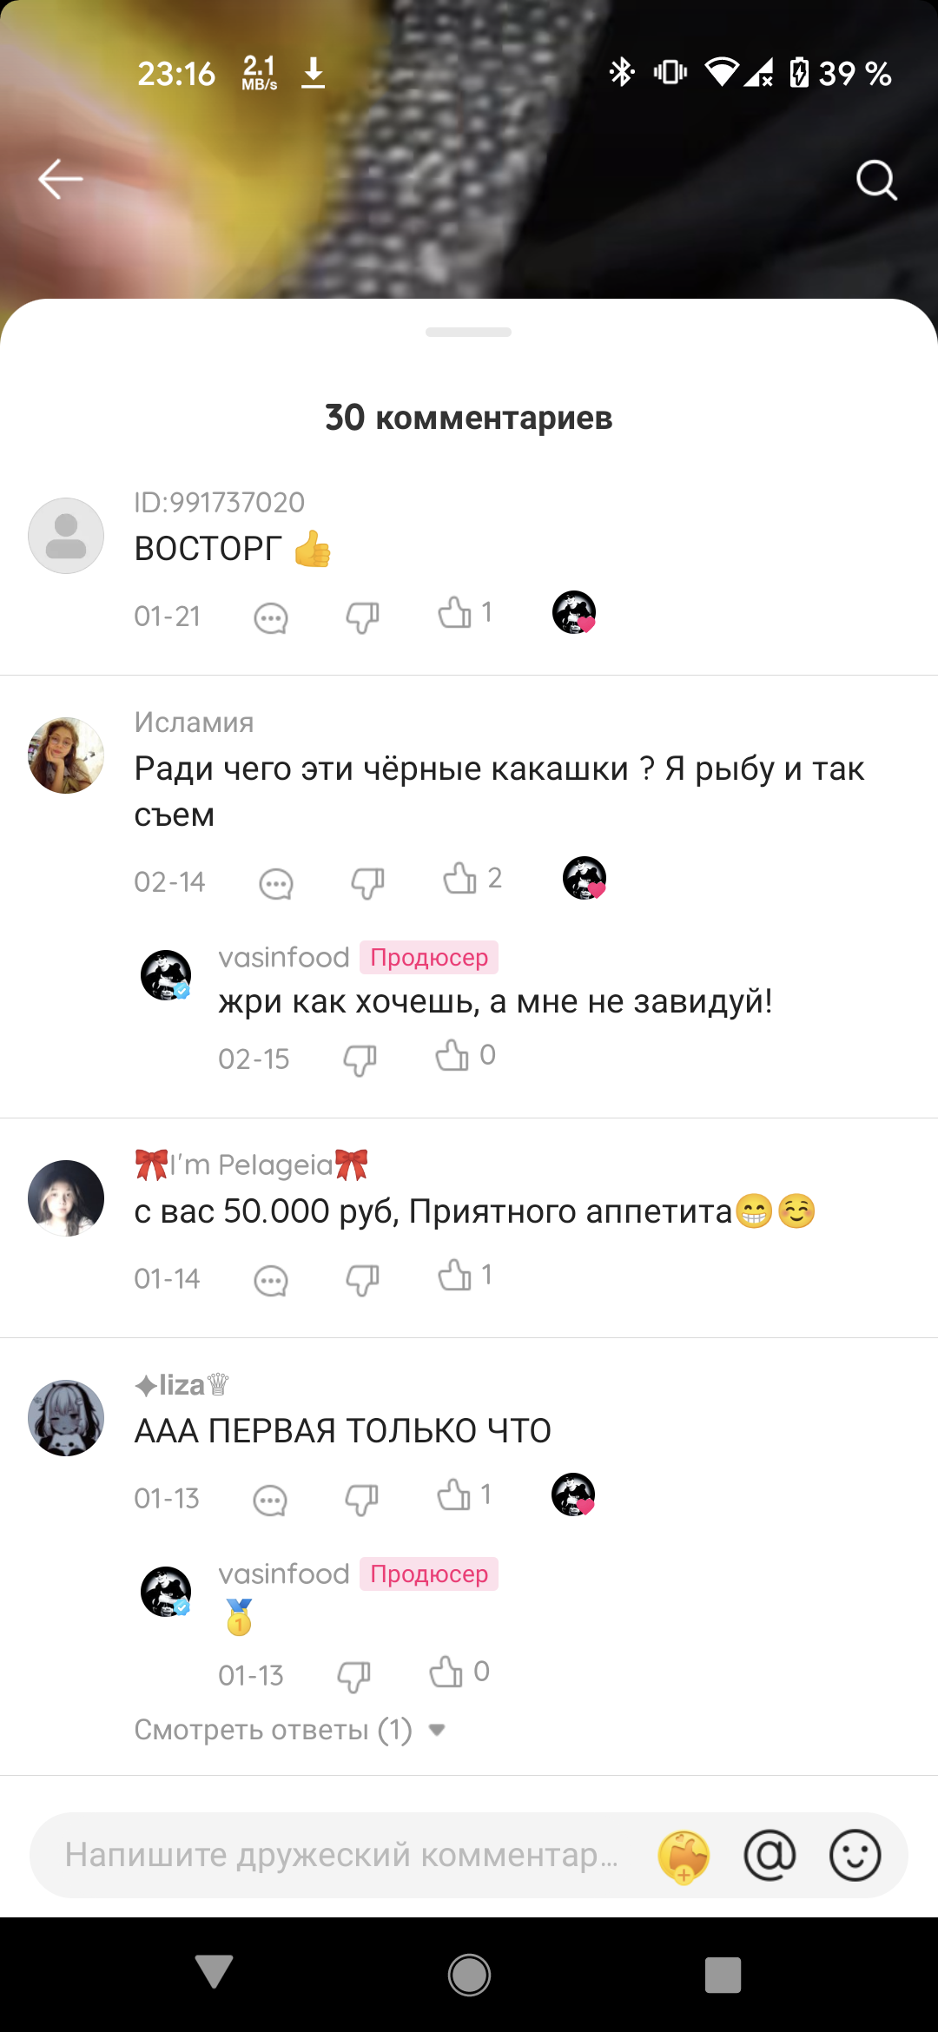Dislike Исламия's comment about рыбу
This screenshot has width=938, height=2032.
point(367,883)
